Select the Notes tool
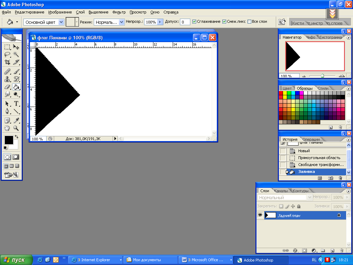The image size is (353, 265). [x=7, y=120]
